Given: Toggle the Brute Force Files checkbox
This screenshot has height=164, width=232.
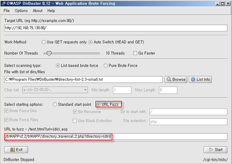Looking at the screenshot, I should (x=6, y=120).
